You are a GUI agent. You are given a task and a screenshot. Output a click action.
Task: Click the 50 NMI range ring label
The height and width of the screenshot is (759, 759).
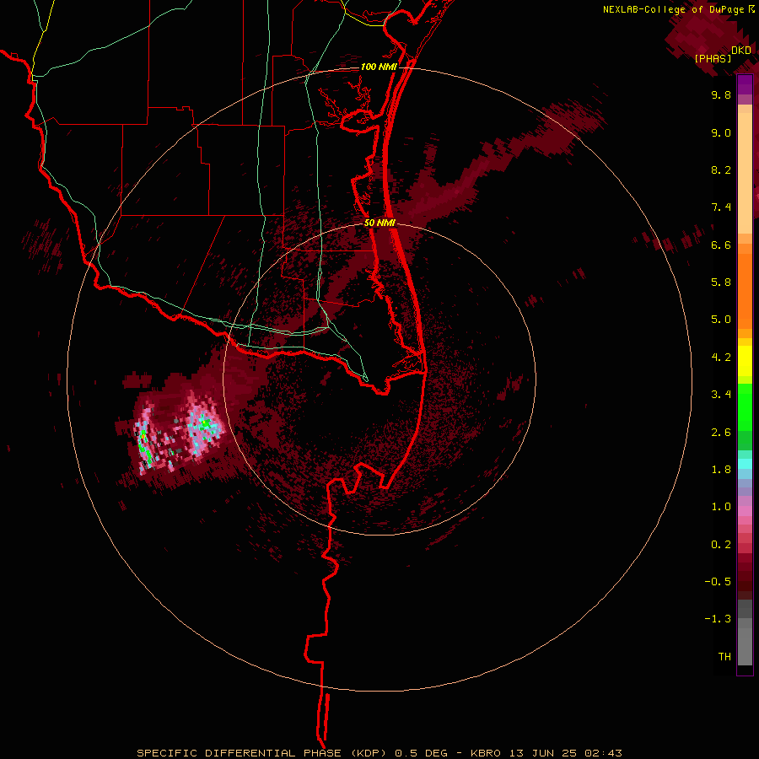pyautogui.click(x=379, y=223)
